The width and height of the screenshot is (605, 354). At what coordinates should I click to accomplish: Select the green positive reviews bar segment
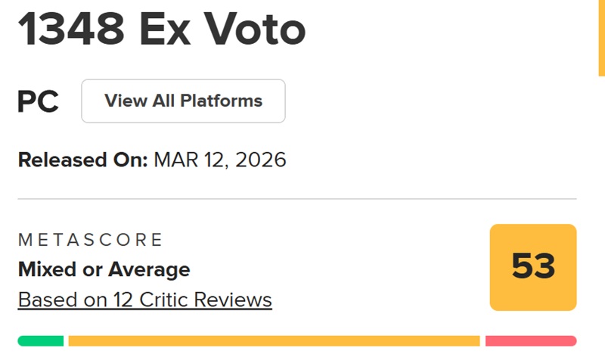[41, 340]
